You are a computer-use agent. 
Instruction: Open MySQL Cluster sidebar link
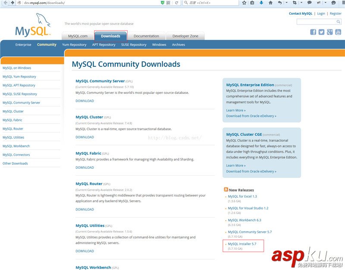pyautogui.click(x=13, y=112)
